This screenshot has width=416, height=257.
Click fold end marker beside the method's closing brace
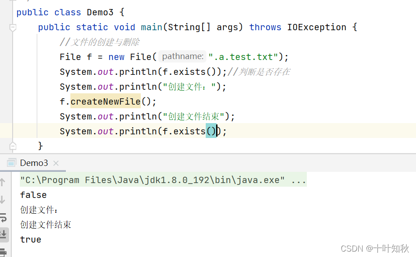(x=13, y=146)
